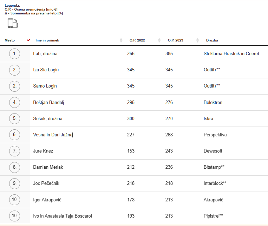Select rank circle 5. badge
The height and width of the screenshot is (226, 268).
(x=14, y=118)
